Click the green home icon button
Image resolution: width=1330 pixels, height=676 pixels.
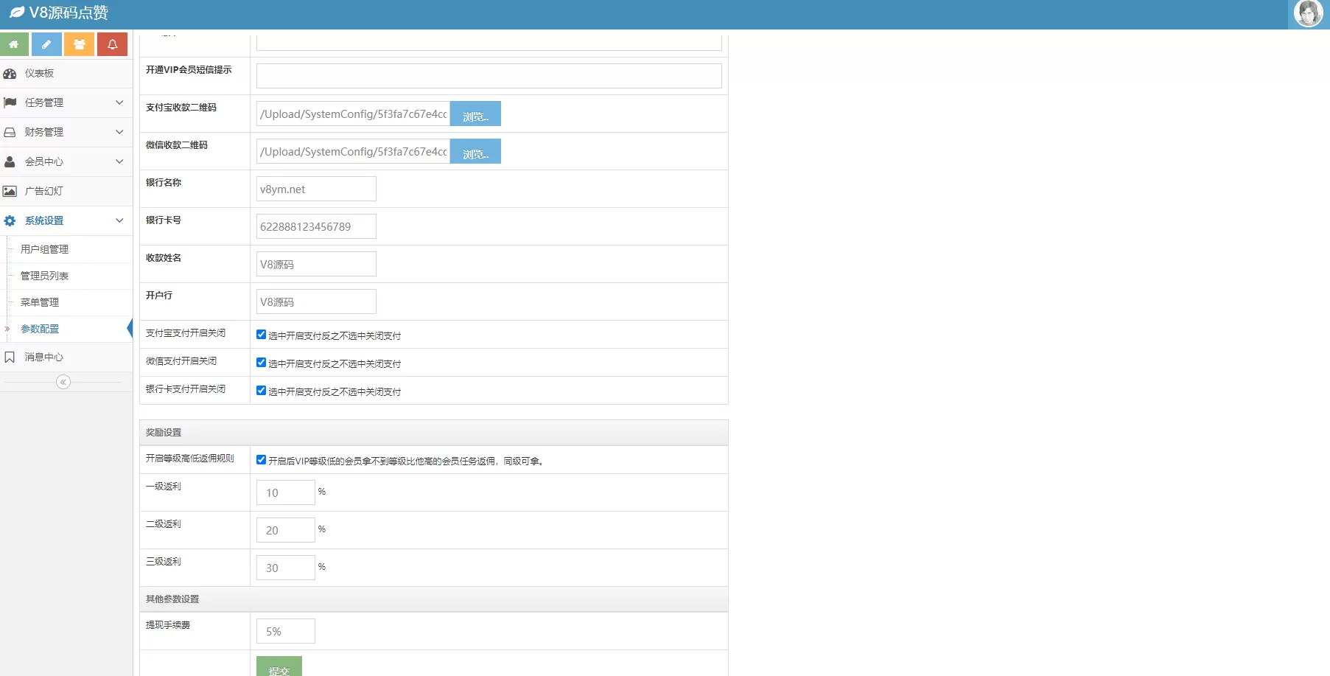[14, 44]
